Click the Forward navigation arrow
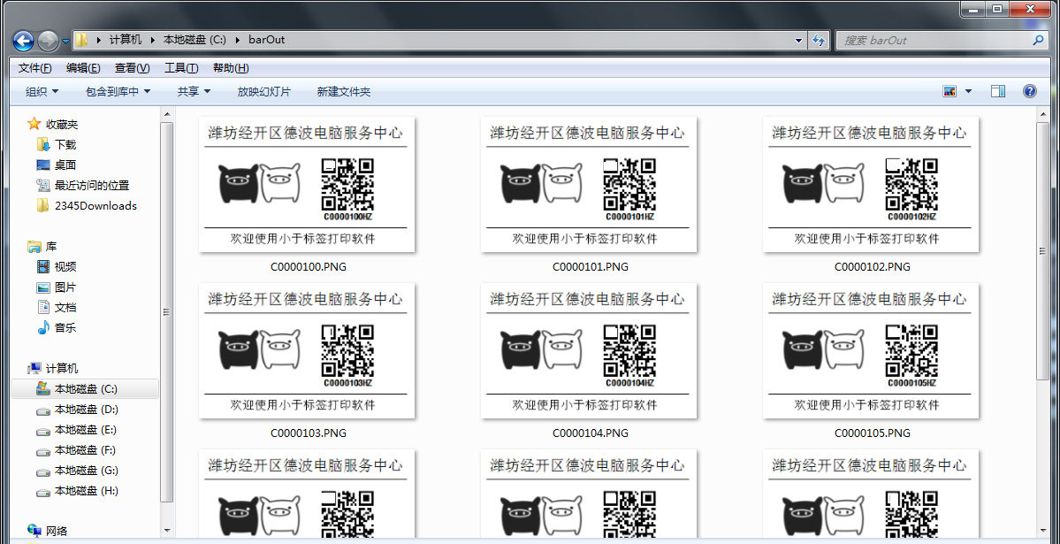Image resolution: width=1060 pixels, height=544 pixels. pos(48,41)
